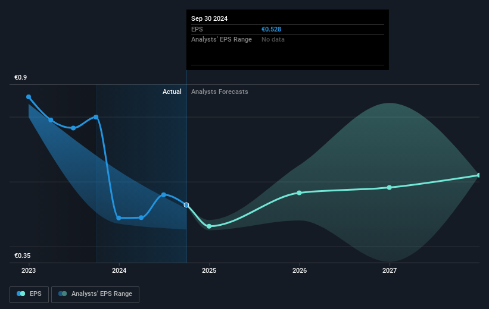
Task: Click the €0.528 EPS value in tooltip
Action: (x=272, y=29)
